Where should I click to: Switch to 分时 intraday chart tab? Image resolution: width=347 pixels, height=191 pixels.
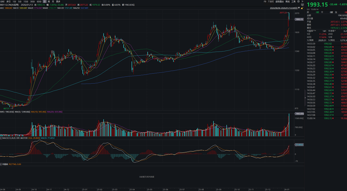(x=2, y=2)
